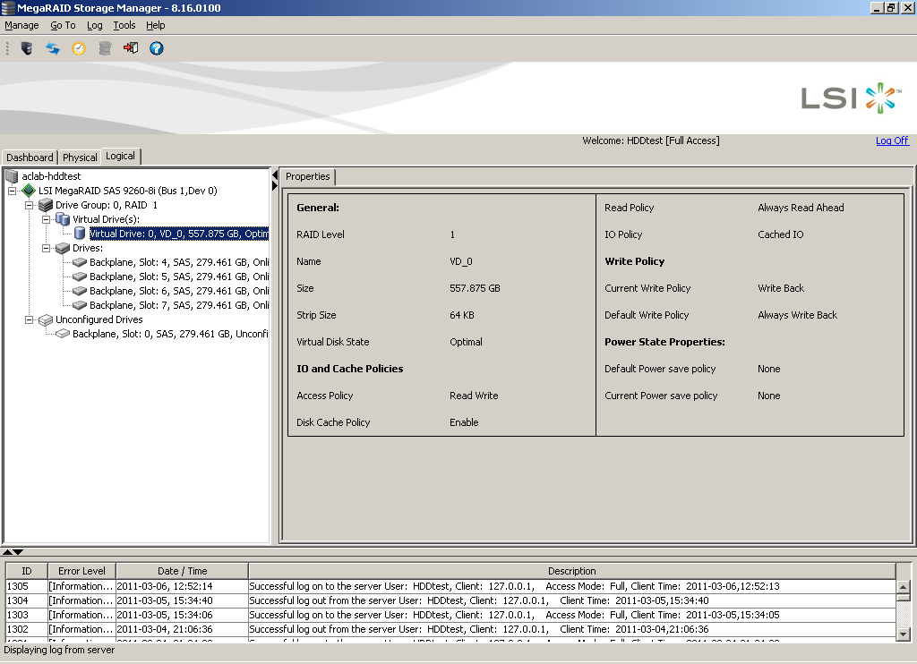Click the server icon in the toolbar
This screenshot has width=917, height=664.
[x=27, y=48]
